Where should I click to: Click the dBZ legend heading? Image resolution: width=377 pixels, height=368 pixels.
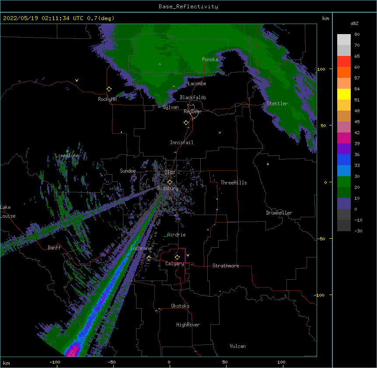354,24
